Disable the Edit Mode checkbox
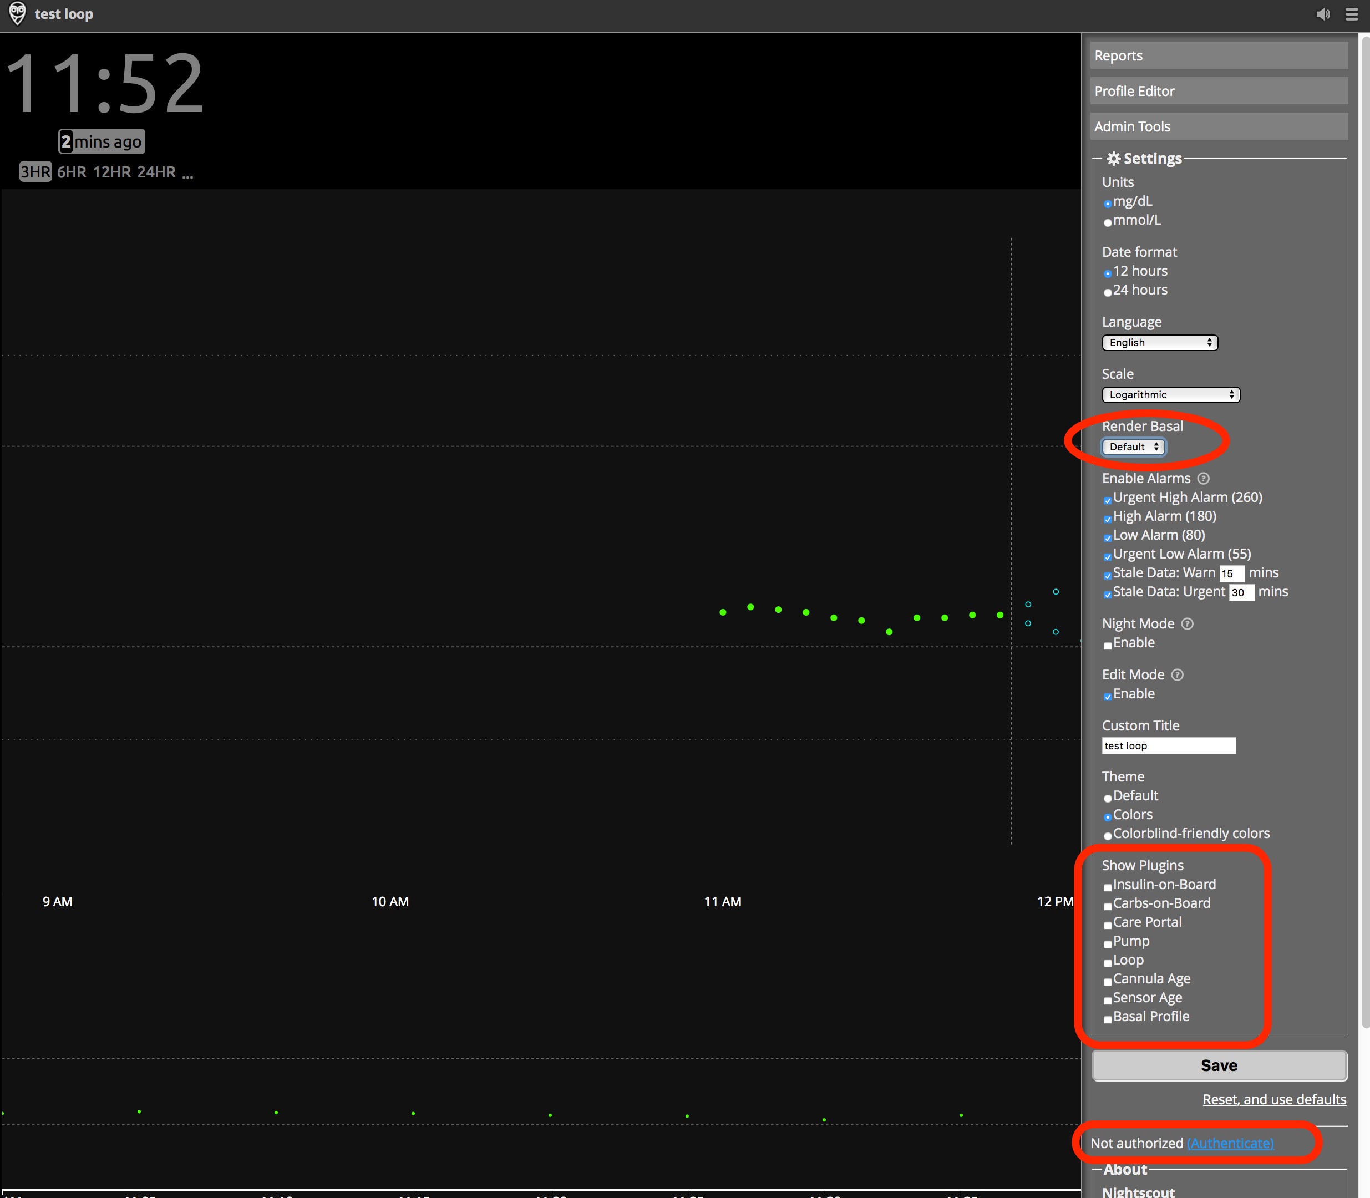 [x=1108, y=697]
